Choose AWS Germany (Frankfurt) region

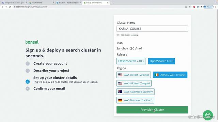tap(135, 100)
